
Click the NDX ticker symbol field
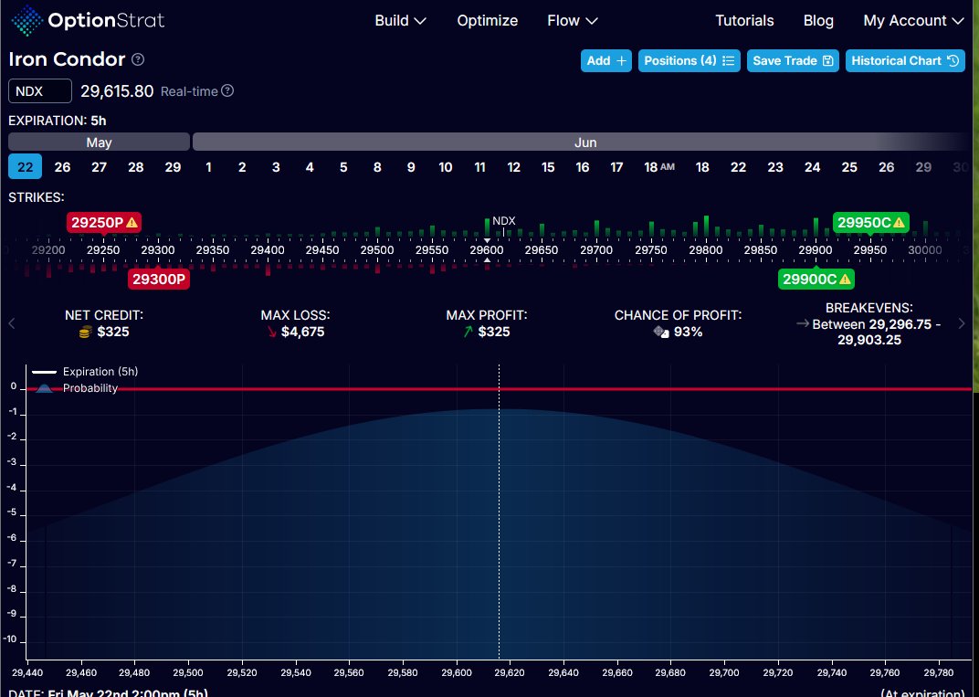40,91
